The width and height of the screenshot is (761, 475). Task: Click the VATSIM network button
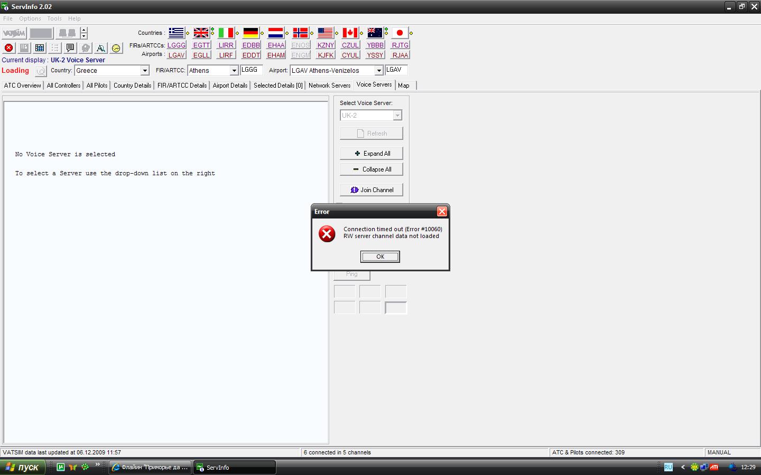pos(14,33)
